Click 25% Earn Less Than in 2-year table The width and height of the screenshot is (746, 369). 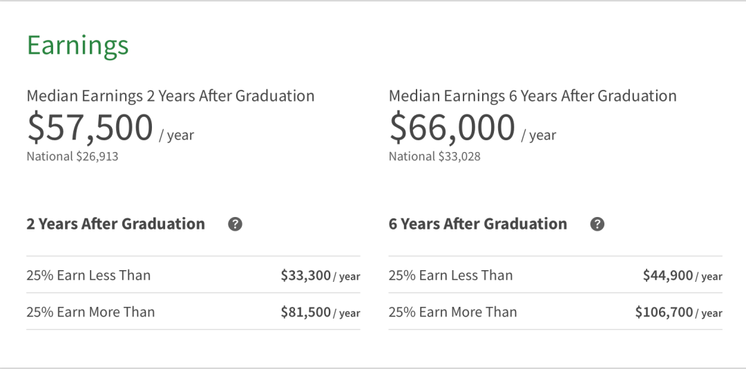click(x=88, y=275)
